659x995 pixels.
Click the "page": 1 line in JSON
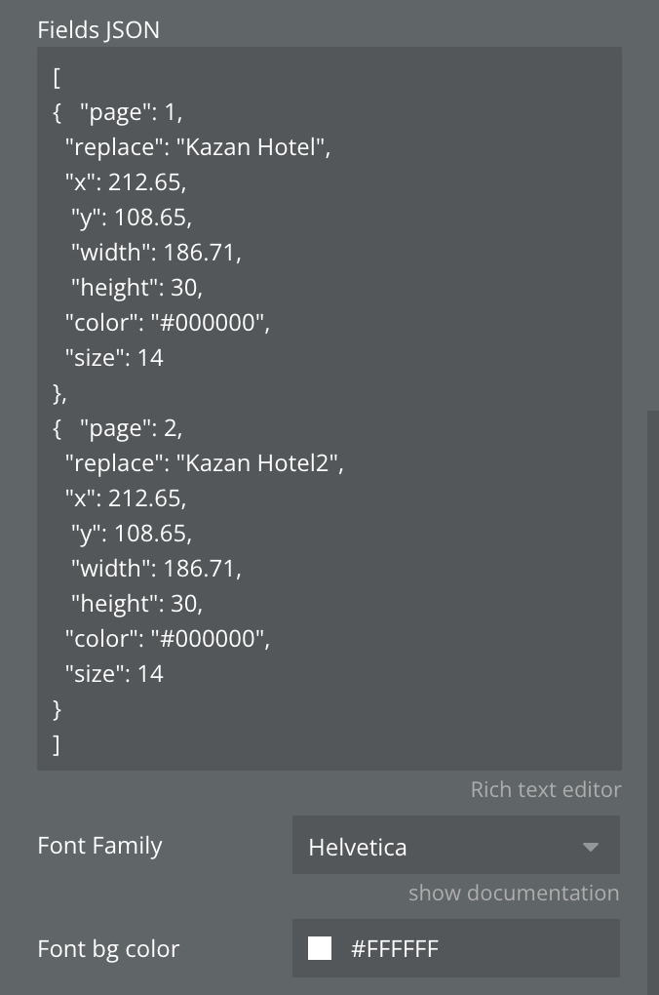[x=131, y=112]
